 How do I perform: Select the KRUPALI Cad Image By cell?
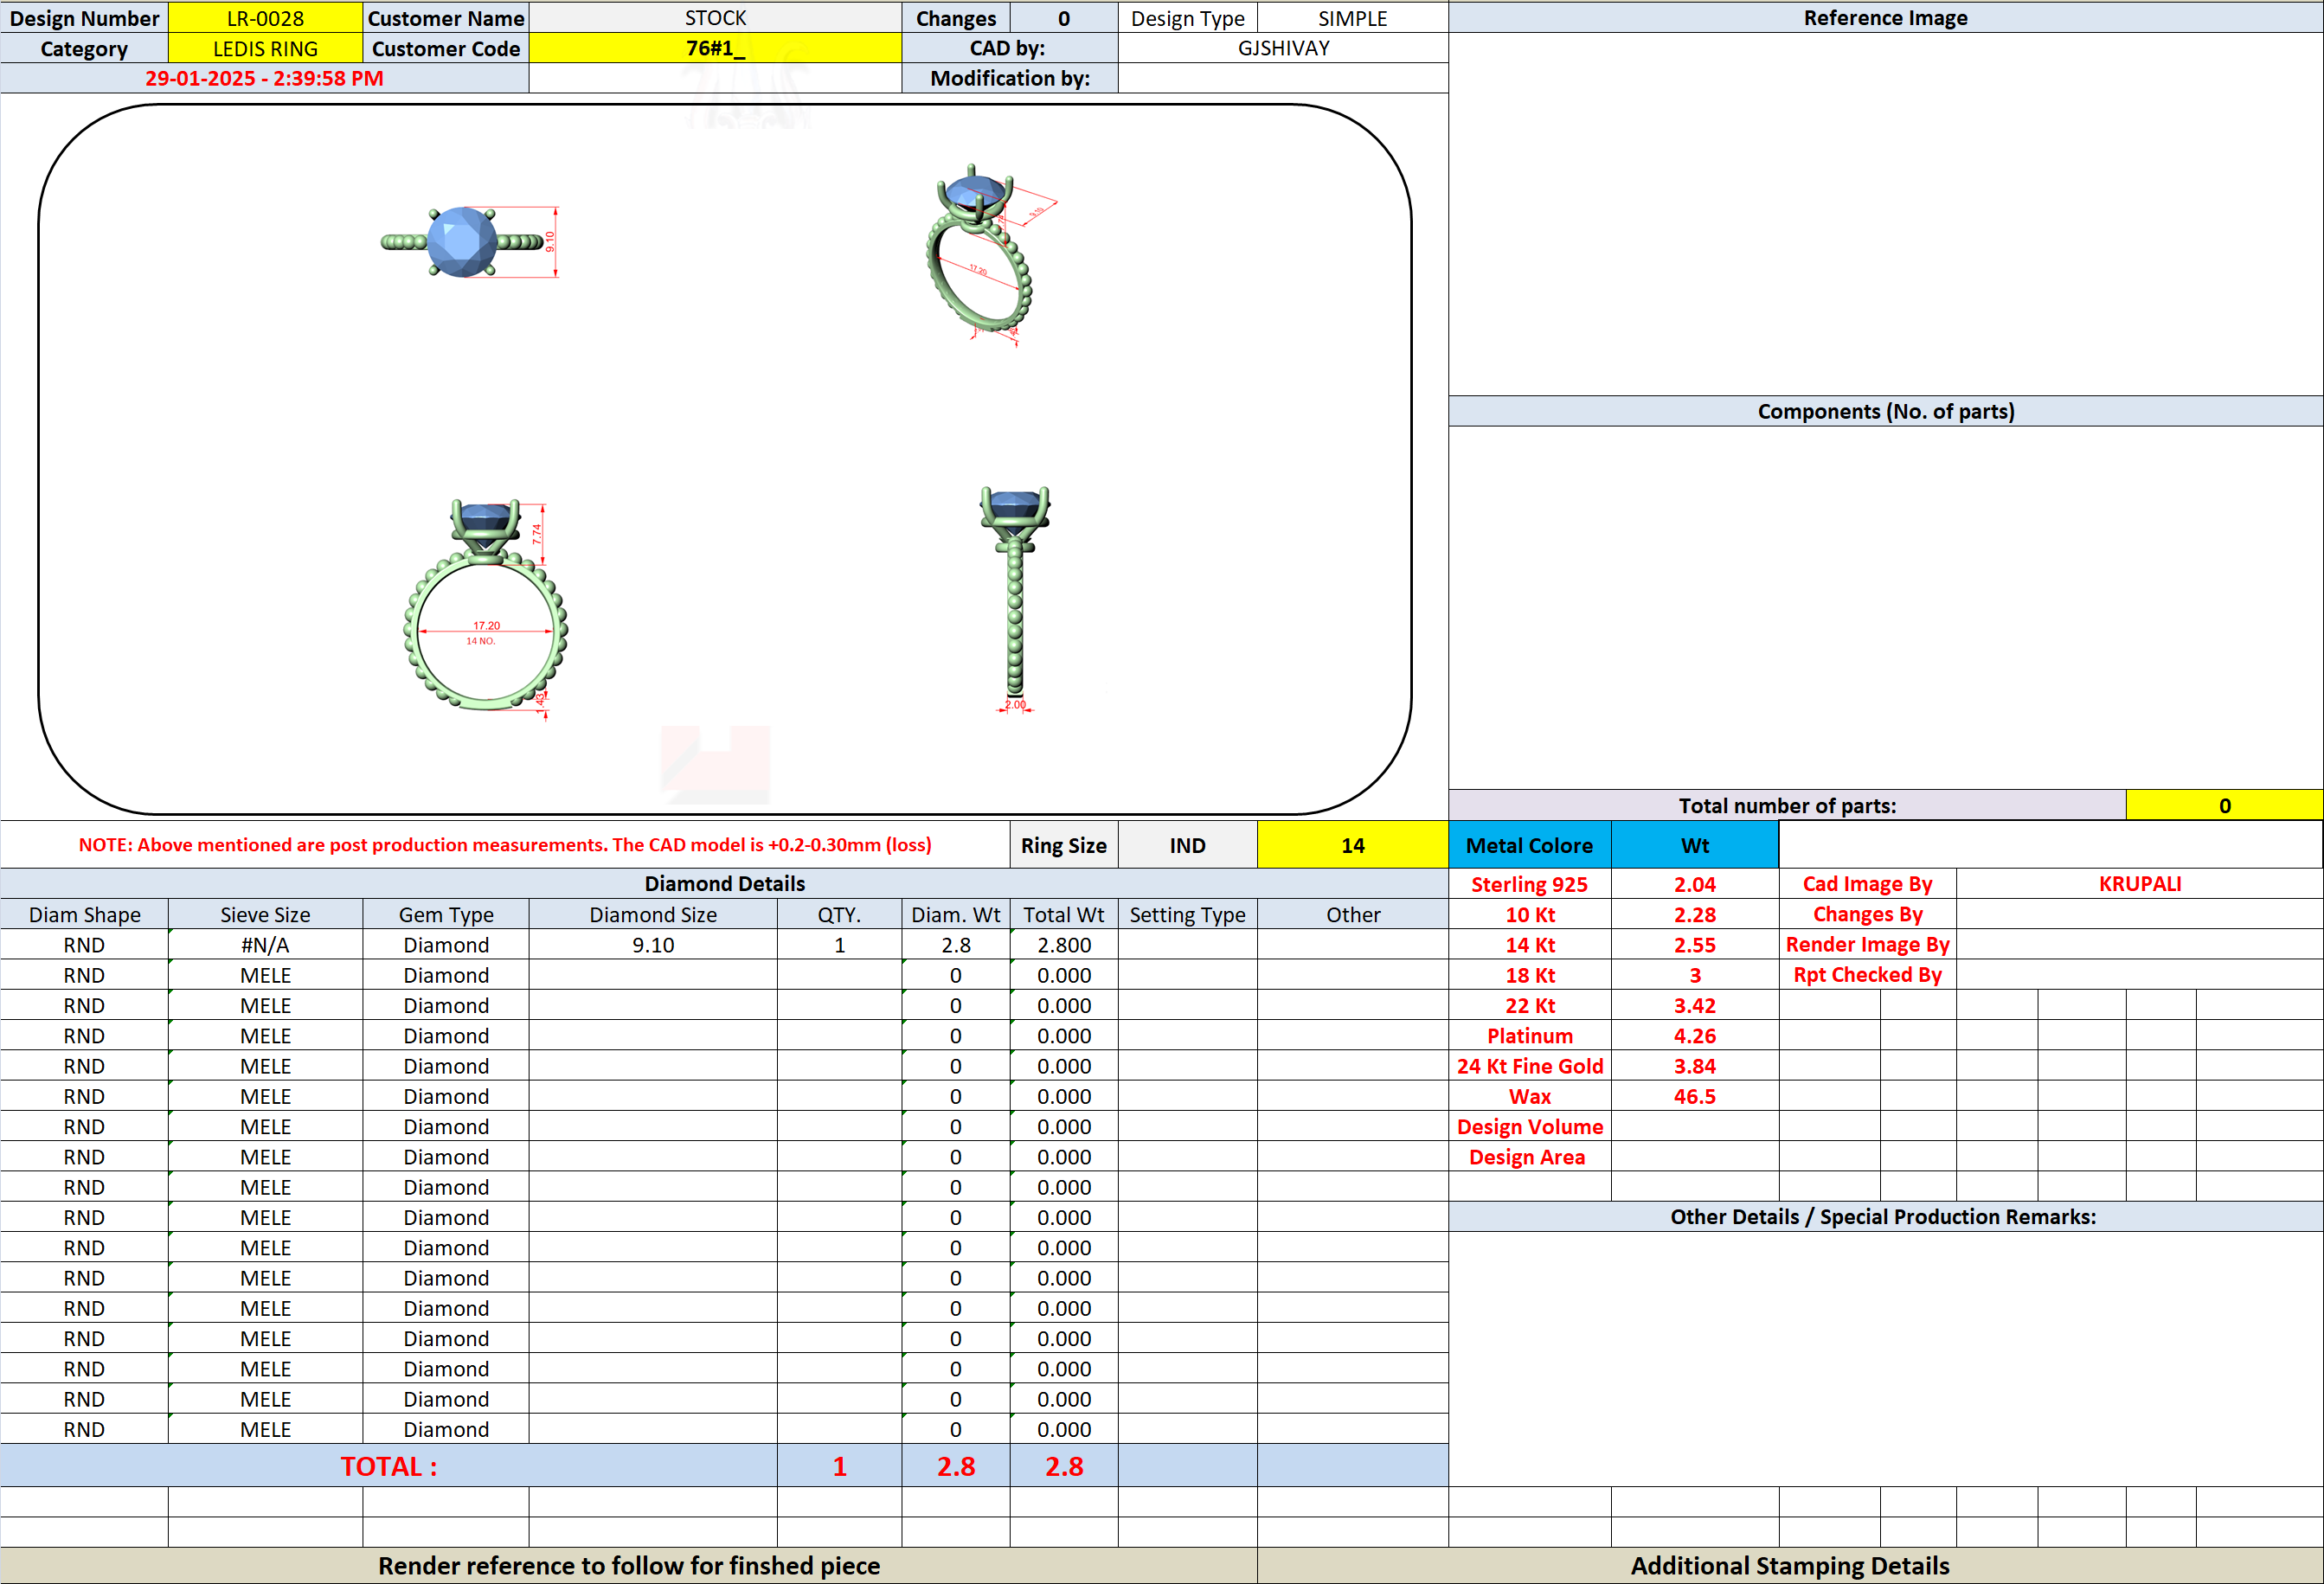point(2139,884)
